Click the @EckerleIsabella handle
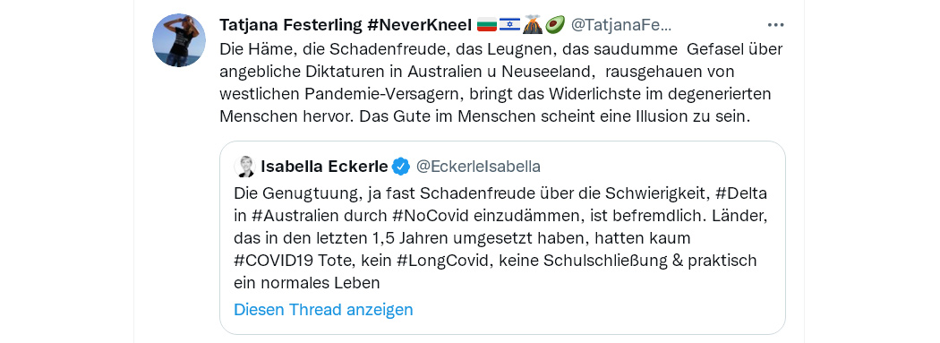Viewport: 940px width, 343px height. point(478,167)
